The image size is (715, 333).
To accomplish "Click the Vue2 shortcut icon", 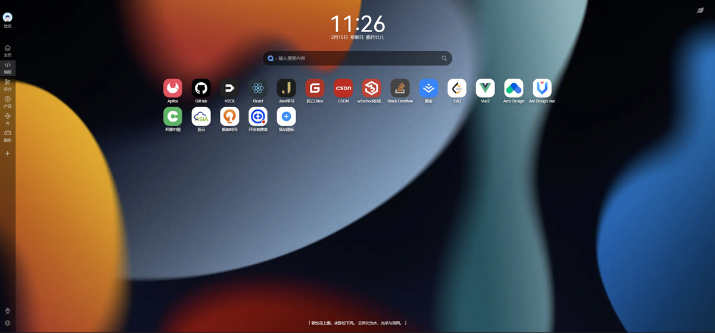I will coord(485,88).
